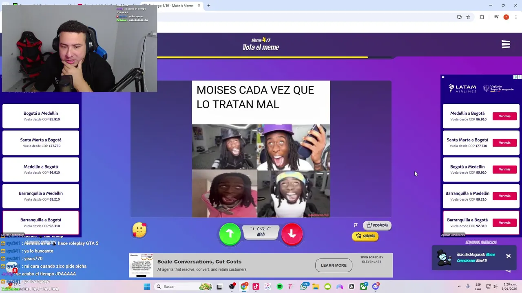522x293 pixels.
Task: Open left ad Barranquilla a Medellín offer
Action: click(x=41, y=196)
